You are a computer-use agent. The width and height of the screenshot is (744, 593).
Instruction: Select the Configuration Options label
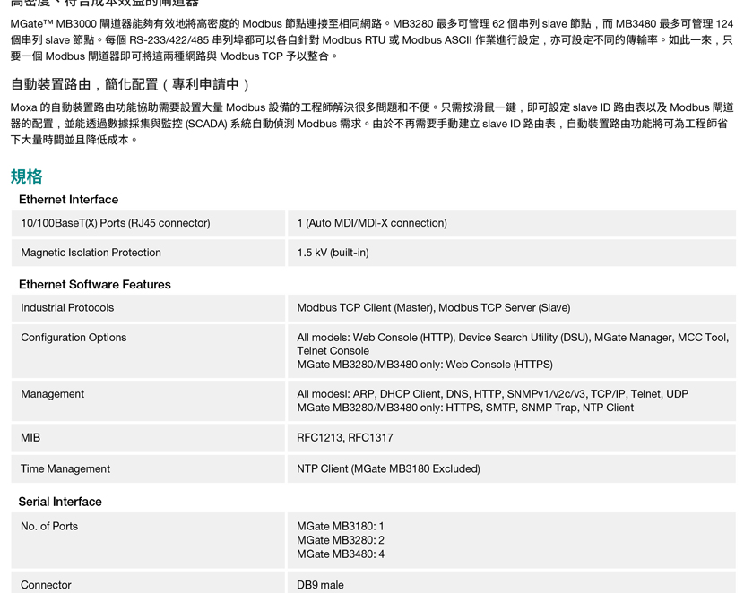tap(74, 338)
